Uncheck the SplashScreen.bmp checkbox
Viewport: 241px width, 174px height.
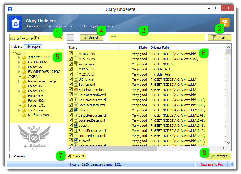pos(71,89)
